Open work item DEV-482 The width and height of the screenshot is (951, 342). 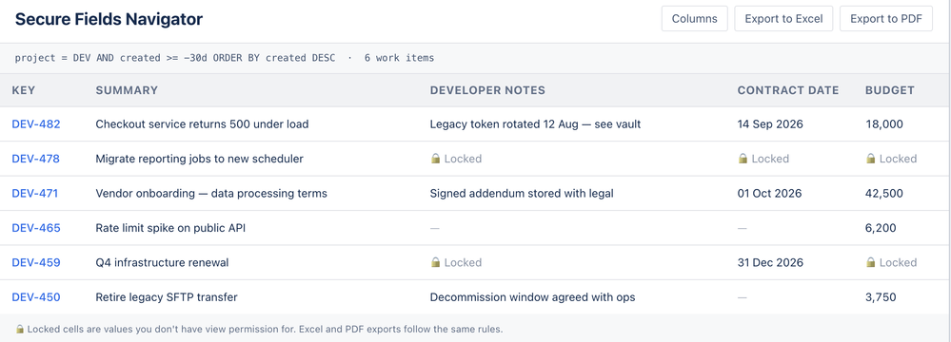click(x=36, y=124)
